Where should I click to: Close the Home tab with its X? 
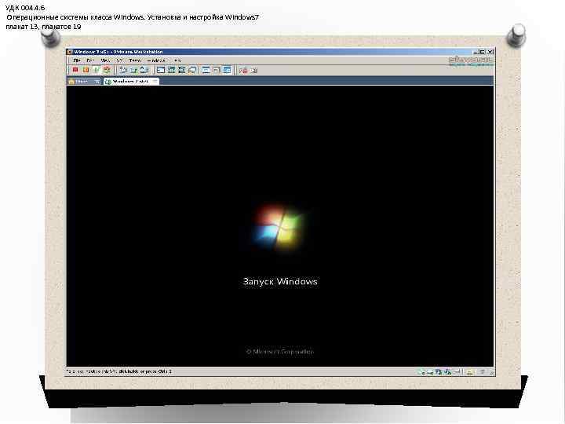[x=97, y=82]
